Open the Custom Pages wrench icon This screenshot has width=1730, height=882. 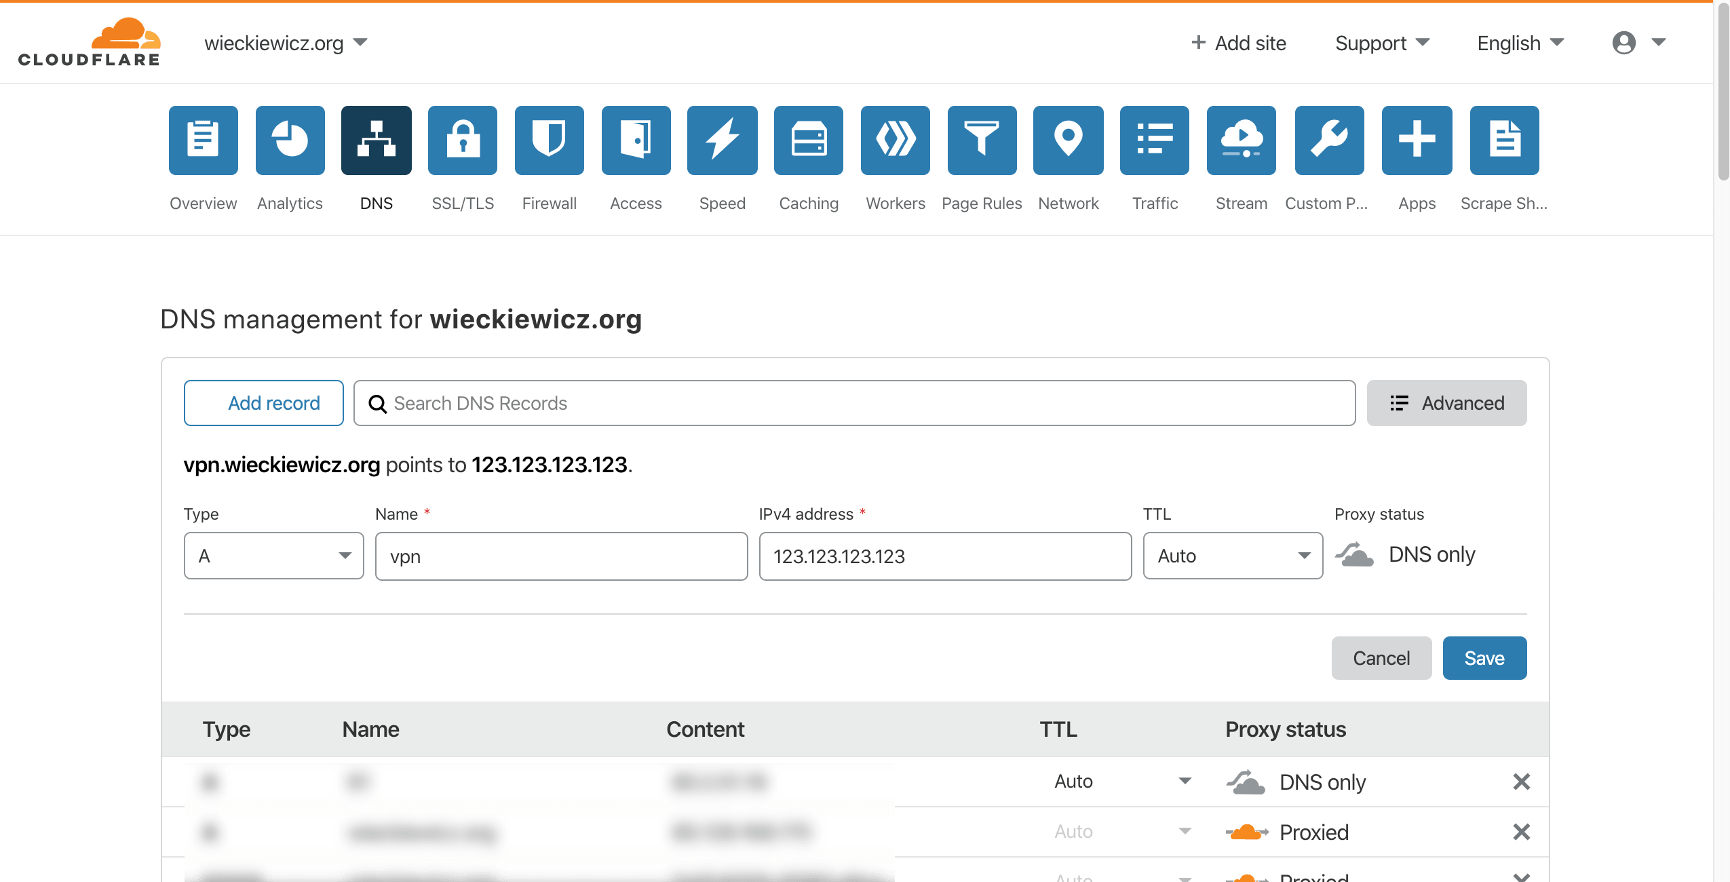point(1329,140)
